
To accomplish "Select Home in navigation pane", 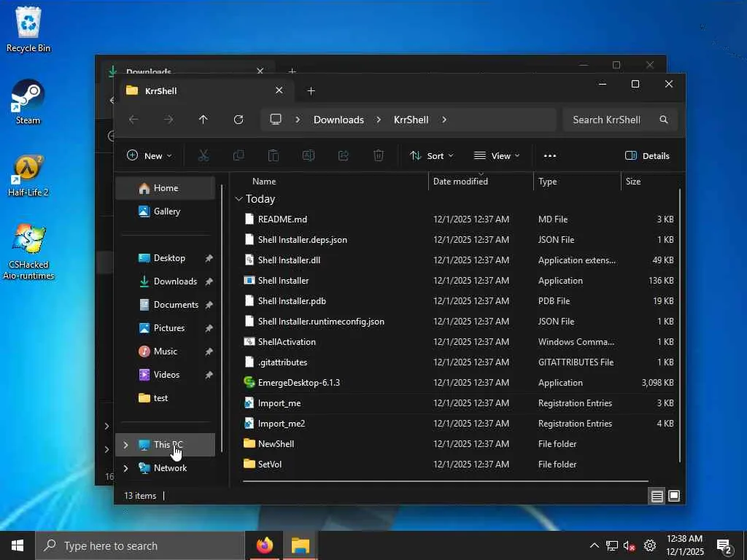I will (x=166, y=188).
